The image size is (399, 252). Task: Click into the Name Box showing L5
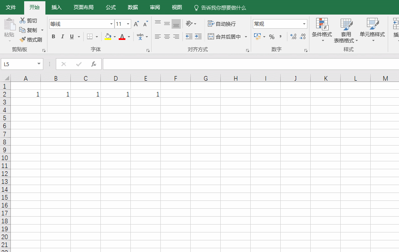19,64
